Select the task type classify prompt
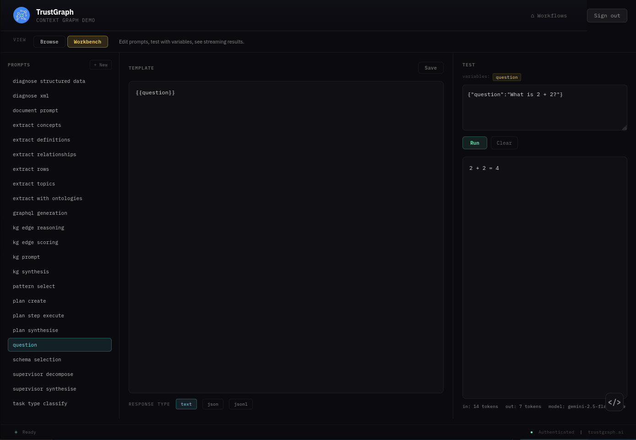The image size is (636, 440). pos(60,403)
